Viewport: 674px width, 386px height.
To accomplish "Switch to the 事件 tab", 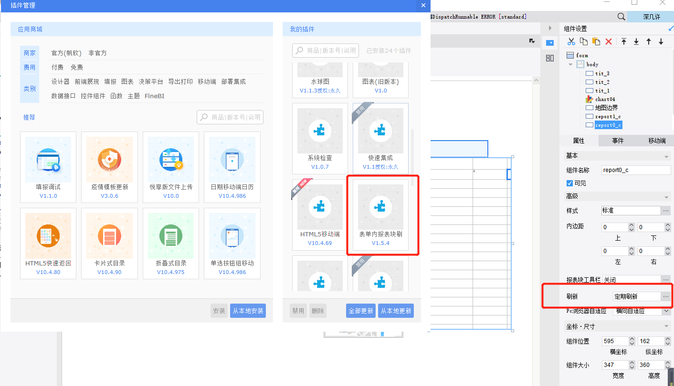I will pos(618,141).
